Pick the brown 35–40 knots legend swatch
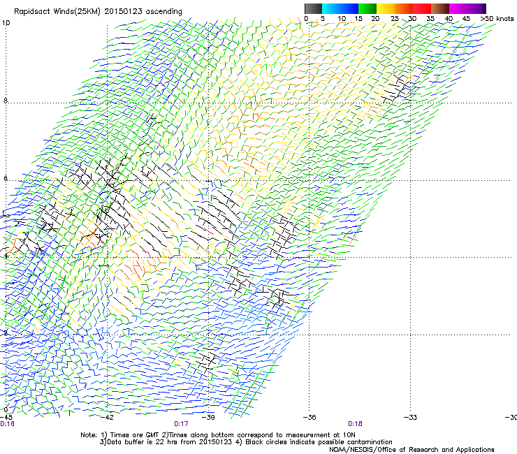This screenshot has width=517, height=454. [x=440, y=8]
